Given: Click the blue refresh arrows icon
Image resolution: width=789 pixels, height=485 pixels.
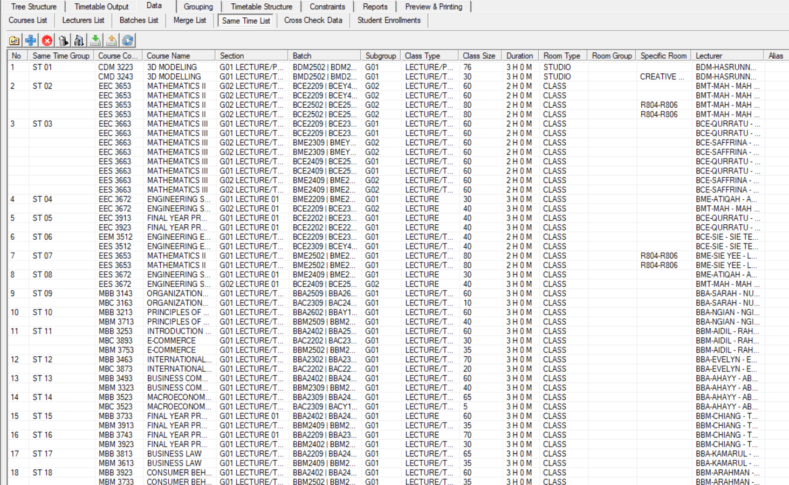Looking at the screenshot, I should click(128, 40).
